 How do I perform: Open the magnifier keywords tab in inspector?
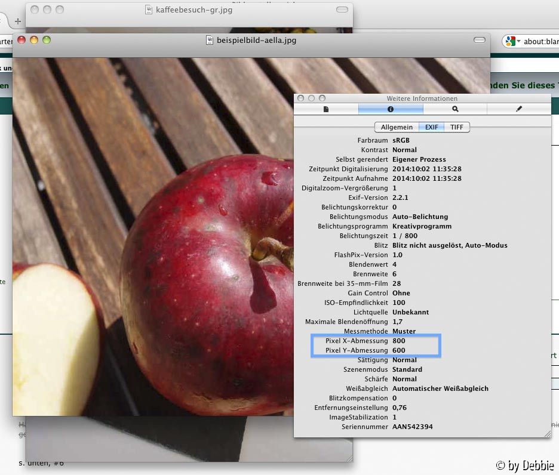(x=455, y=109)
